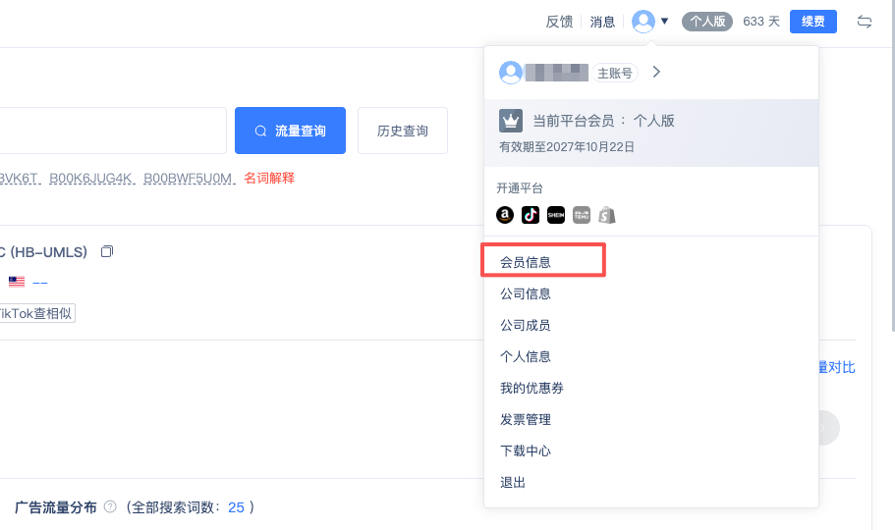Open the red 名词解释 link

pos(269,178)
